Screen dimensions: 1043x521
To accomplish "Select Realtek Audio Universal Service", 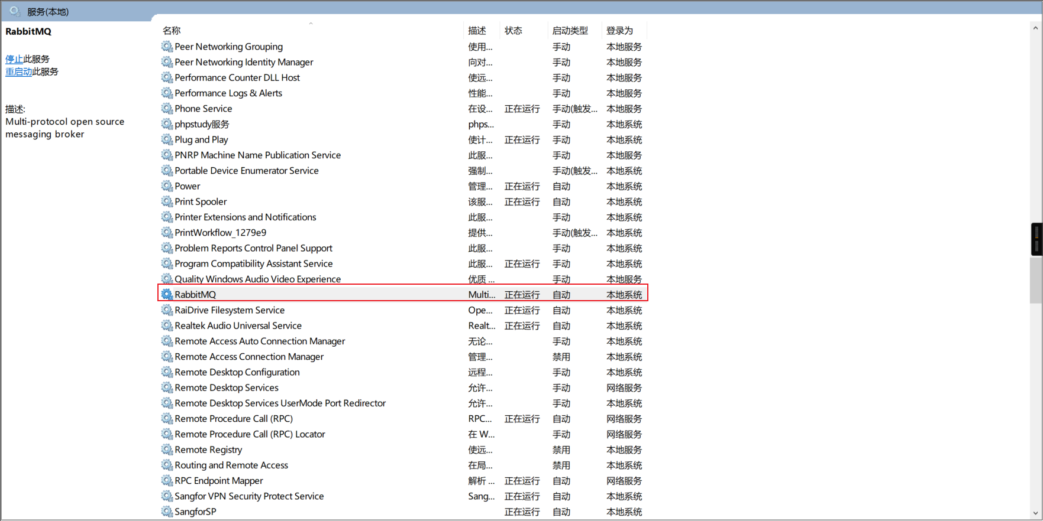I will pyautogui.click(x=238, y=325).
